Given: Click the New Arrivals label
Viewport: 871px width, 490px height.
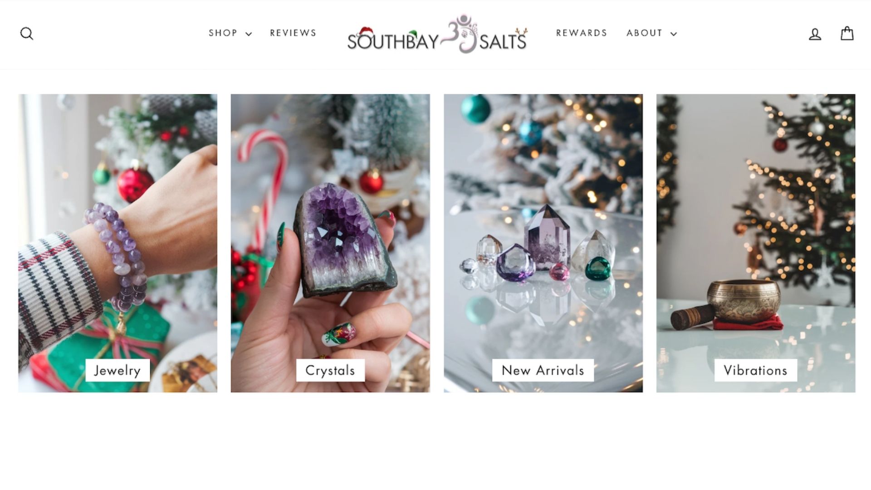Looking at the screenshot, I should coord(543,370).
